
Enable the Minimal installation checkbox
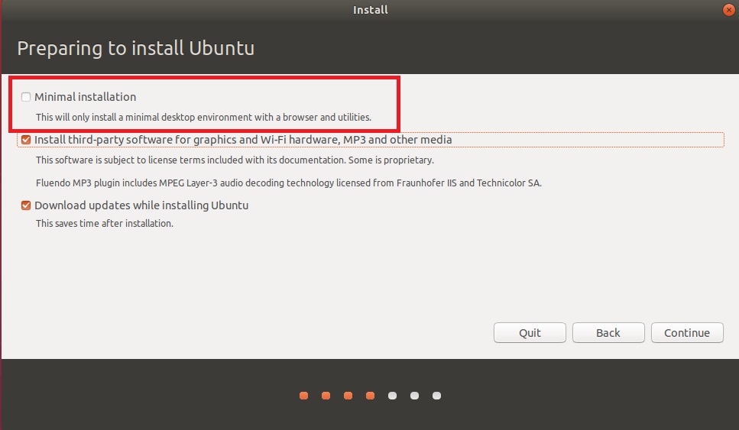(26, 97)
